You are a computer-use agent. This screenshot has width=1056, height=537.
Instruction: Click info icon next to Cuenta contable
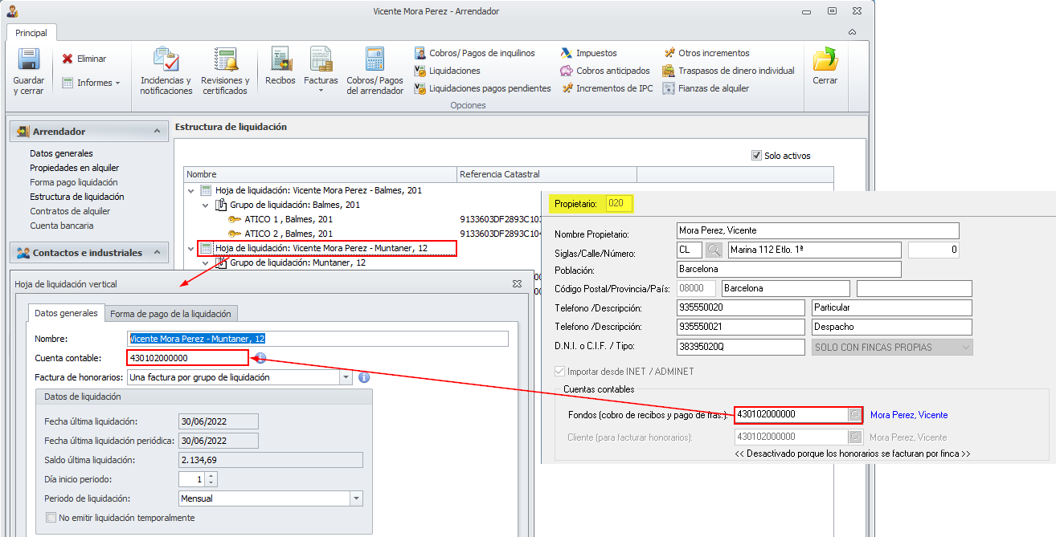click(260, 358)
